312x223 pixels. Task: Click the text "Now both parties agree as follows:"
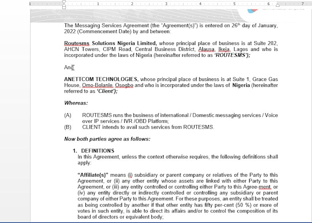(x=107, y=139)
